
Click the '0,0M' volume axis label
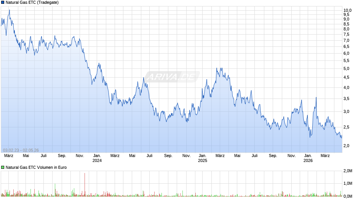click(348, 196)
